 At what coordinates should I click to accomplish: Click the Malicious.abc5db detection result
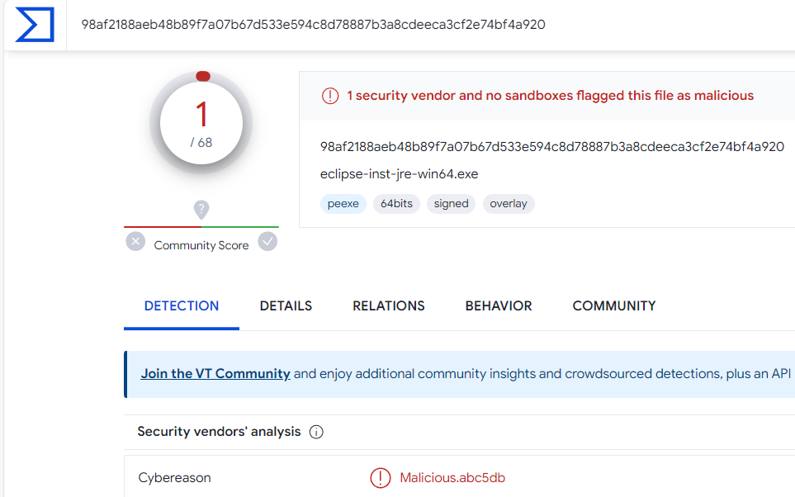point(452,478)
